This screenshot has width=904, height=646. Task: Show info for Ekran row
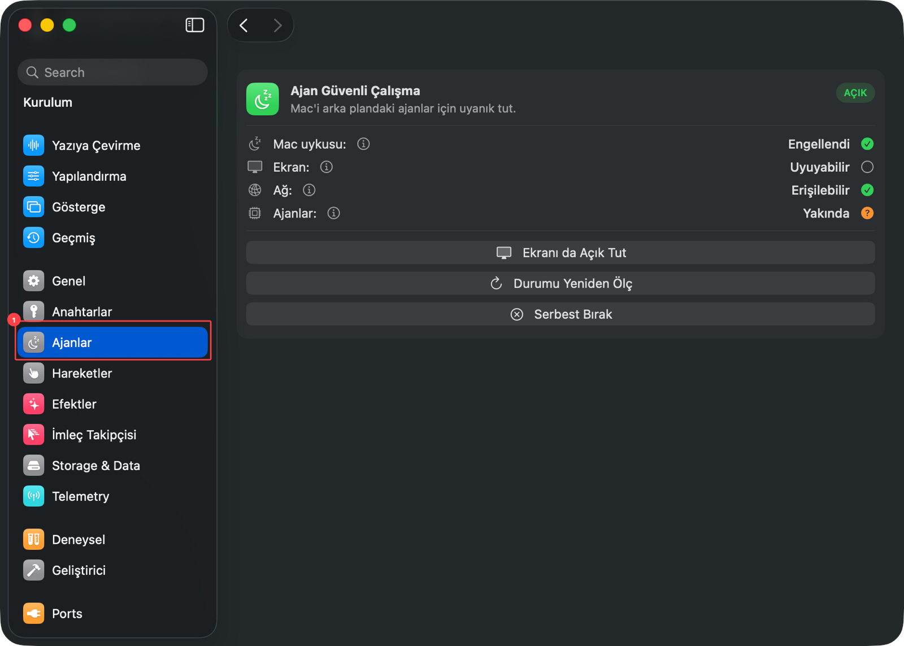[327, 167]
